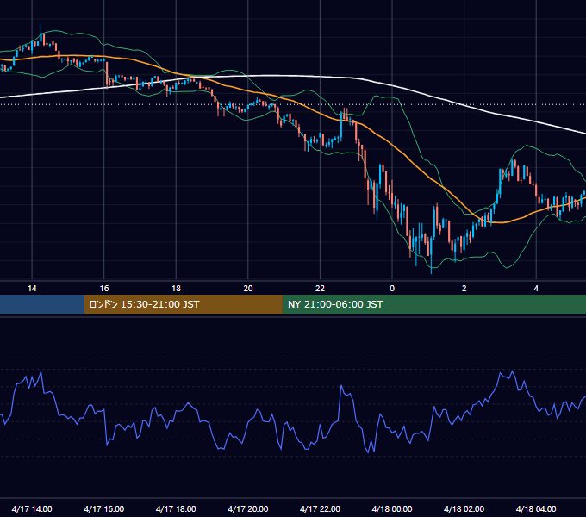Click the 4/17 14:00 date label

pos(32,508)
